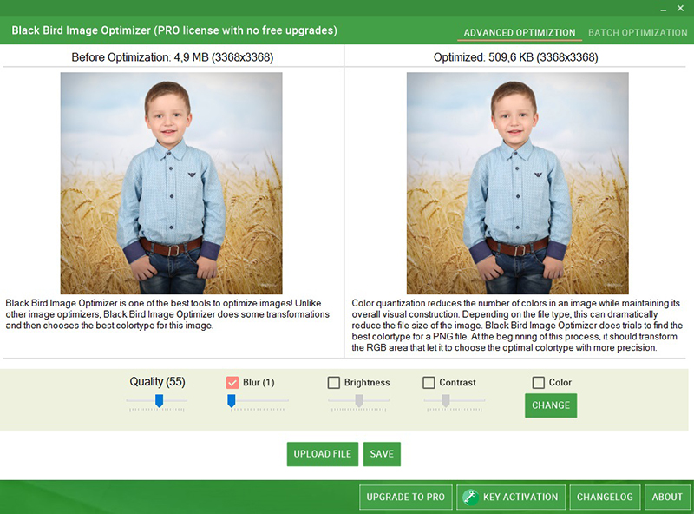Click the 'Before Optimization: 4,9 MB (3368x3368)' text
Screen dimensions: 694x514
pyautogui.click(x=172, y=57)
